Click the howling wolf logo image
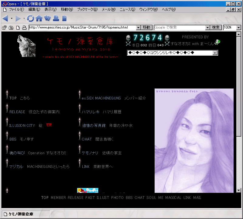243x219 pixels. 26,46
